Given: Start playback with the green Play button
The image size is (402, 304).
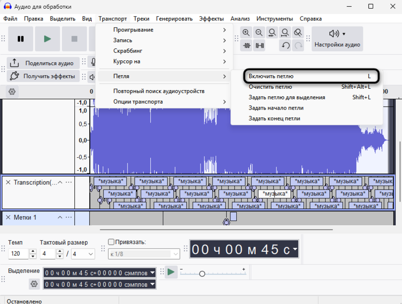Looking at the screenshot, I should (x=47, y=39).
